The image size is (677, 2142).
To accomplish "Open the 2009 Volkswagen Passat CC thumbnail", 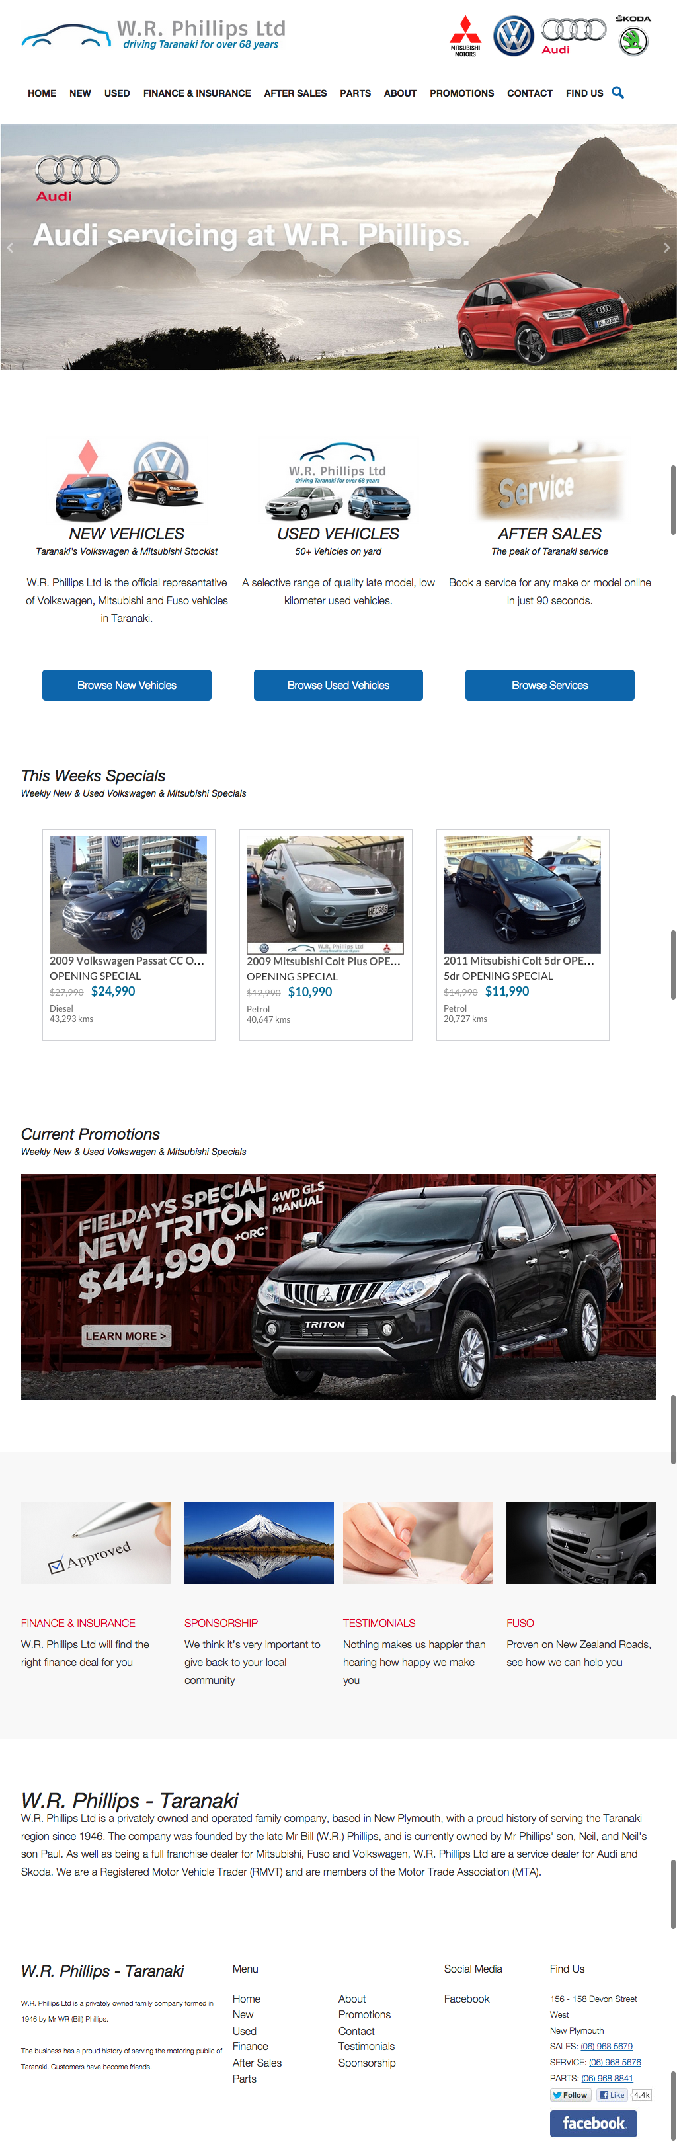I will 128,894.
